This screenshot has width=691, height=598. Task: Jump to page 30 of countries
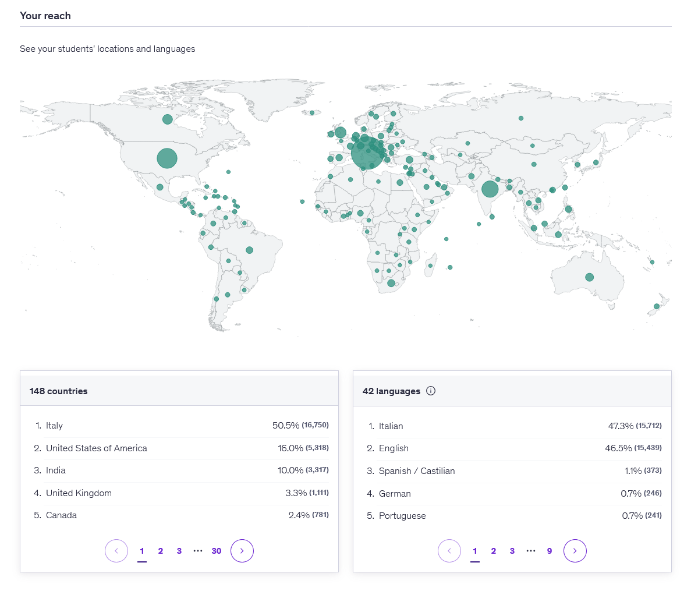tap(217, 551)
